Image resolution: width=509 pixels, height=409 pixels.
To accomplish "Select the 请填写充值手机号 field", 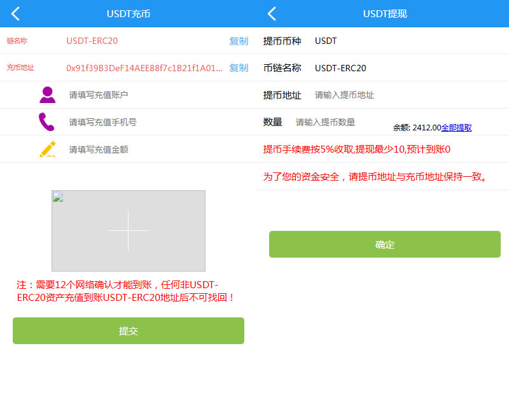I will [x=146, y=122].
